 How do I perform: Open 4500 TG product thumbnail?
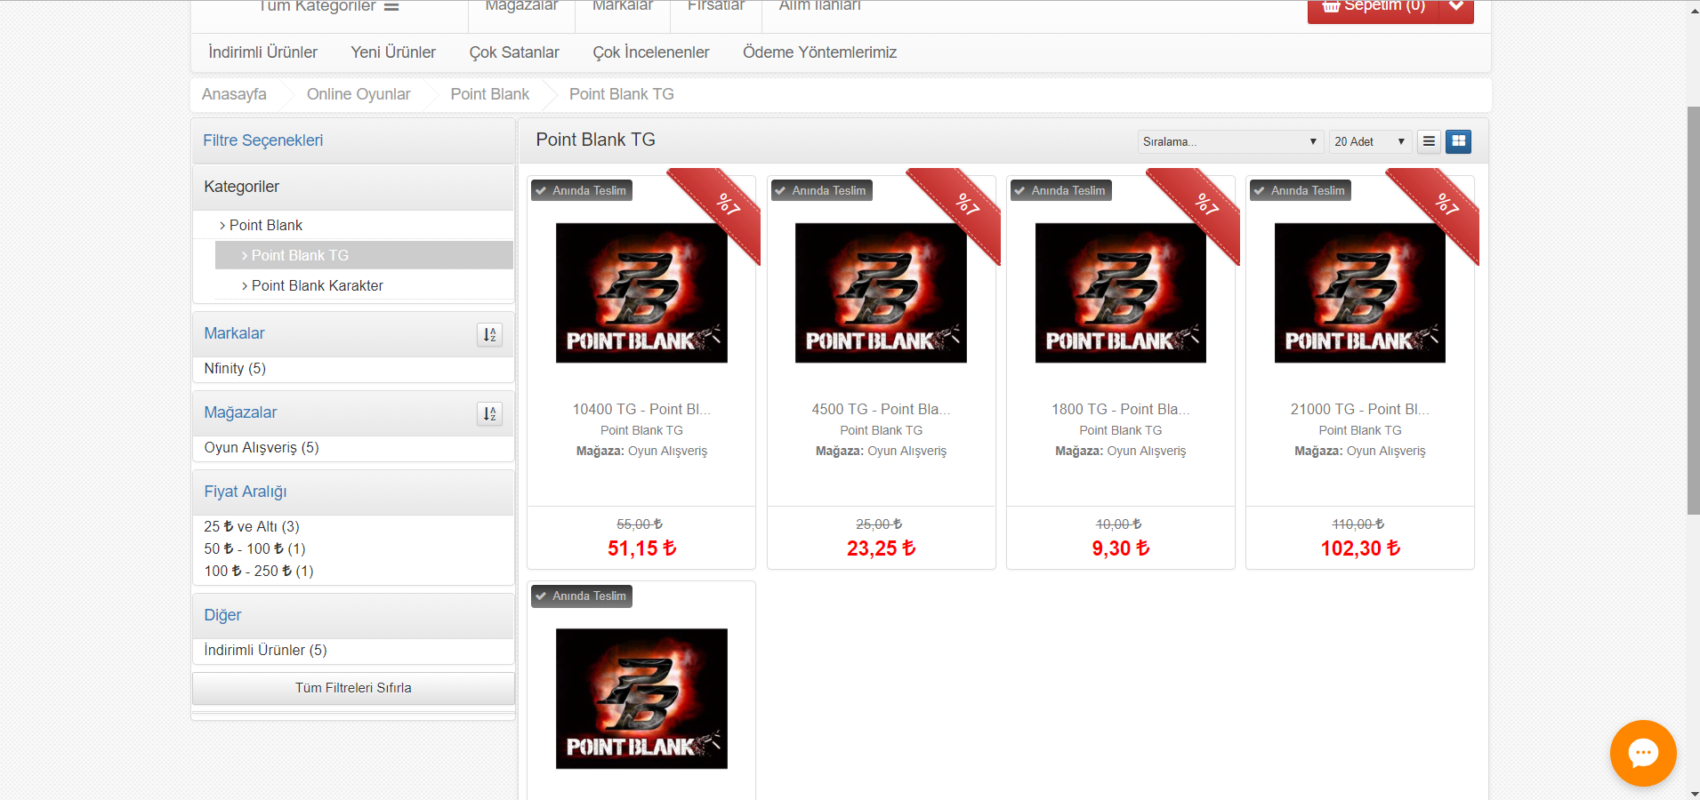(881, 292)
